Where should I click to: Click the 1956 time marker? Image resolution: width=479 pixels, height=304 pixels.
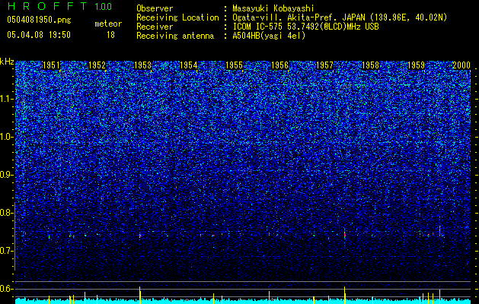(x=279, y=65)
